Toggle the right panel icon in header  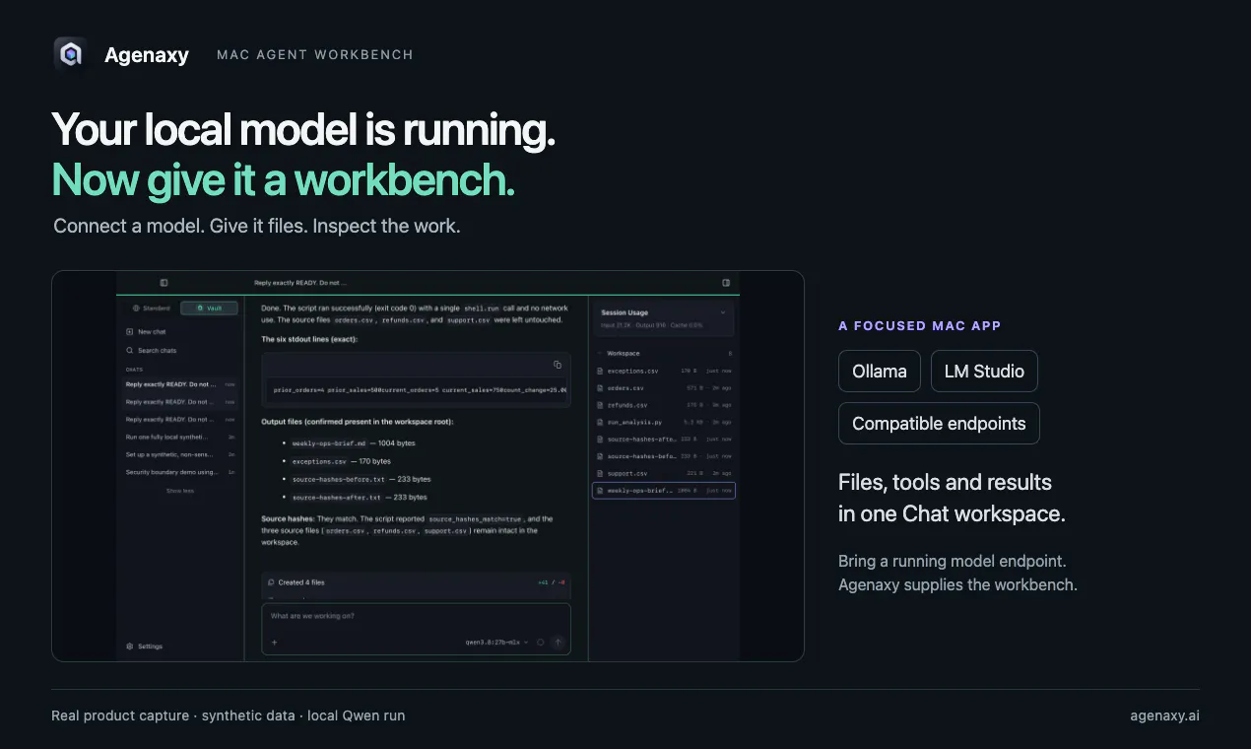726,283
